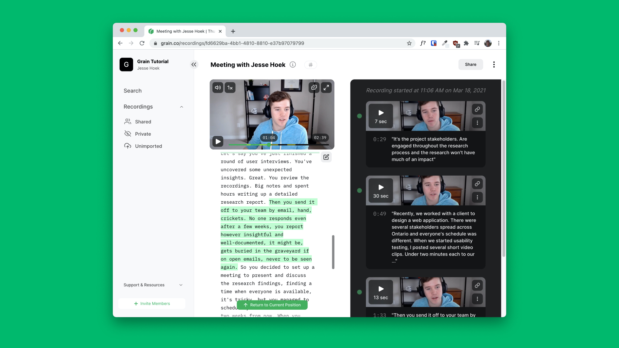The height and width of the screenshot is (348, 619).
Task: Open the options menu on the 7 sec clip
Action: tap(477, 123)
